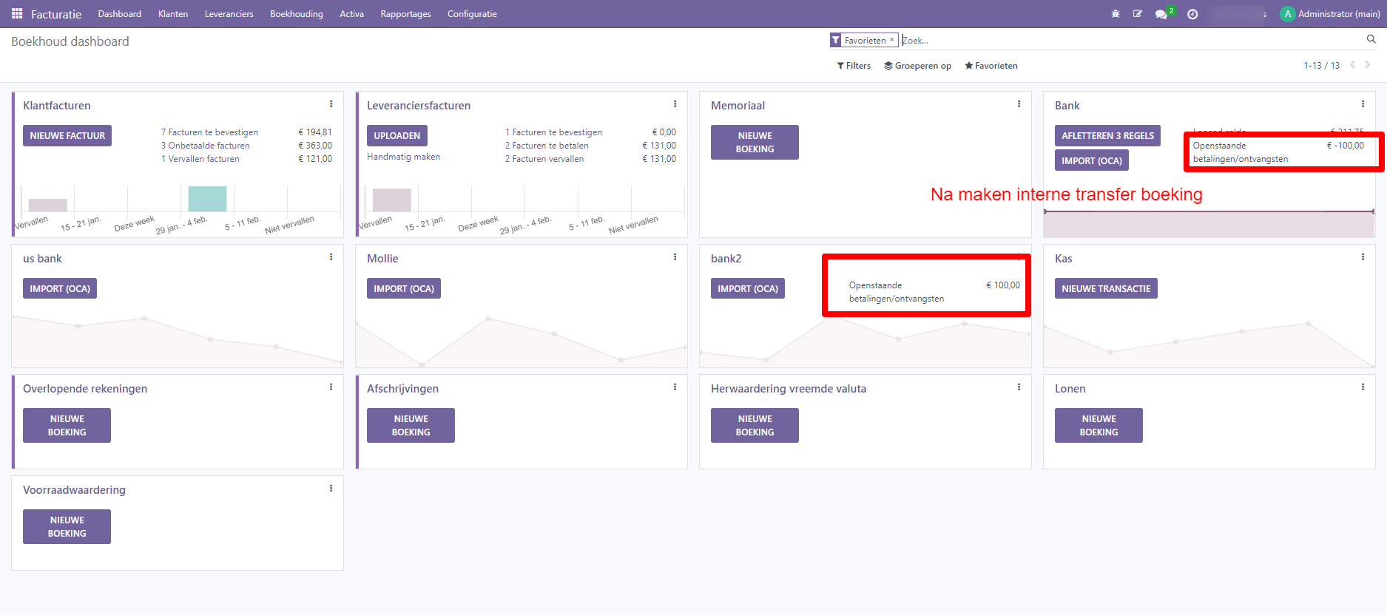
Task: Open the Boekhouding menu
Action: pyautogui.click(x=296, y=14)
